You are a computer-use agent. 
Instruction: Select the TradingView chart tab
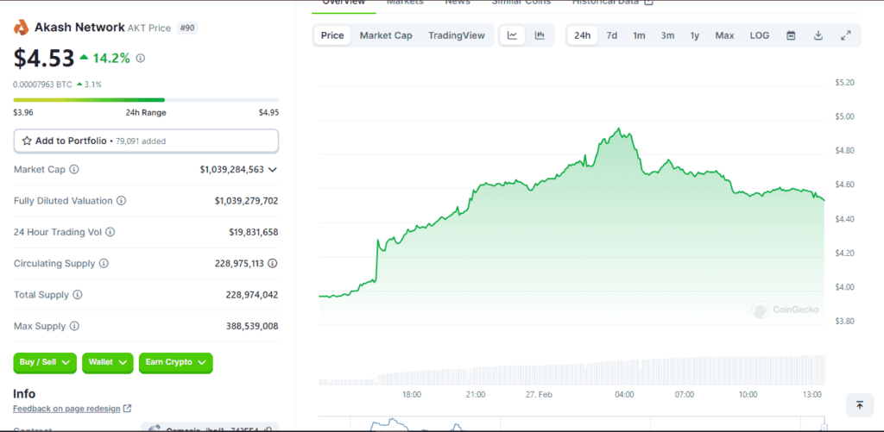click(x=457, y=35)
